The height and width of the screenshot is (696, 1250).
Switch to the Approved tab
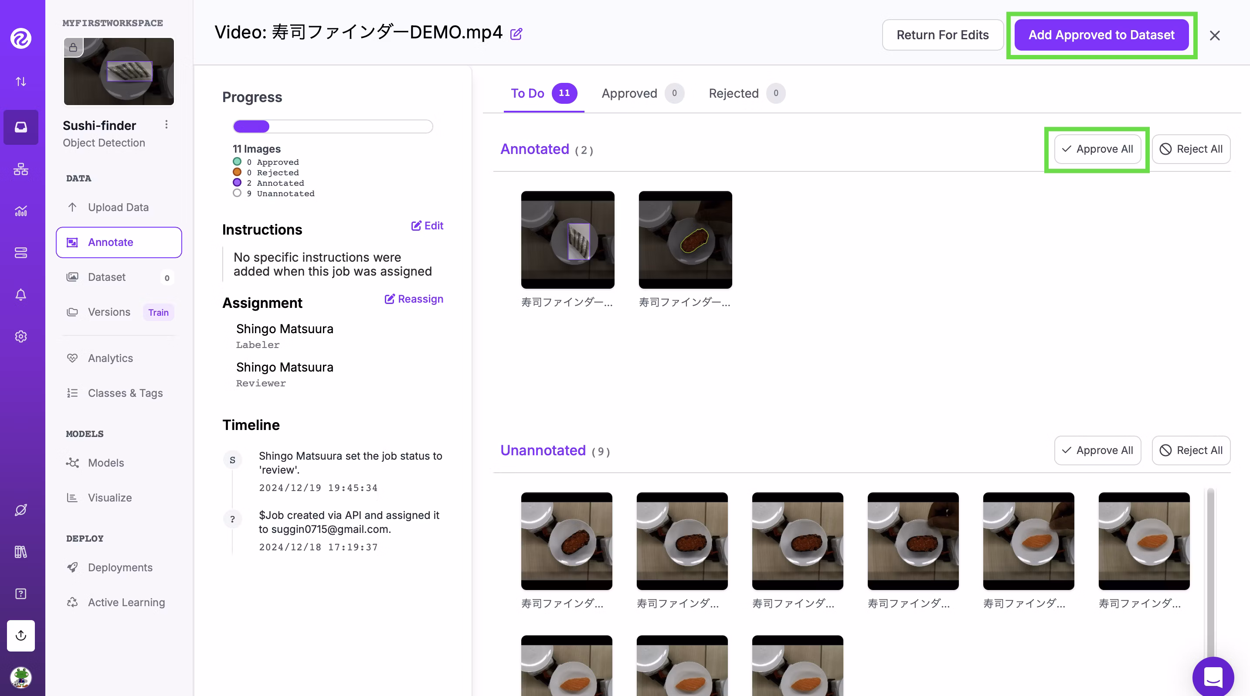tap(642, 93)
